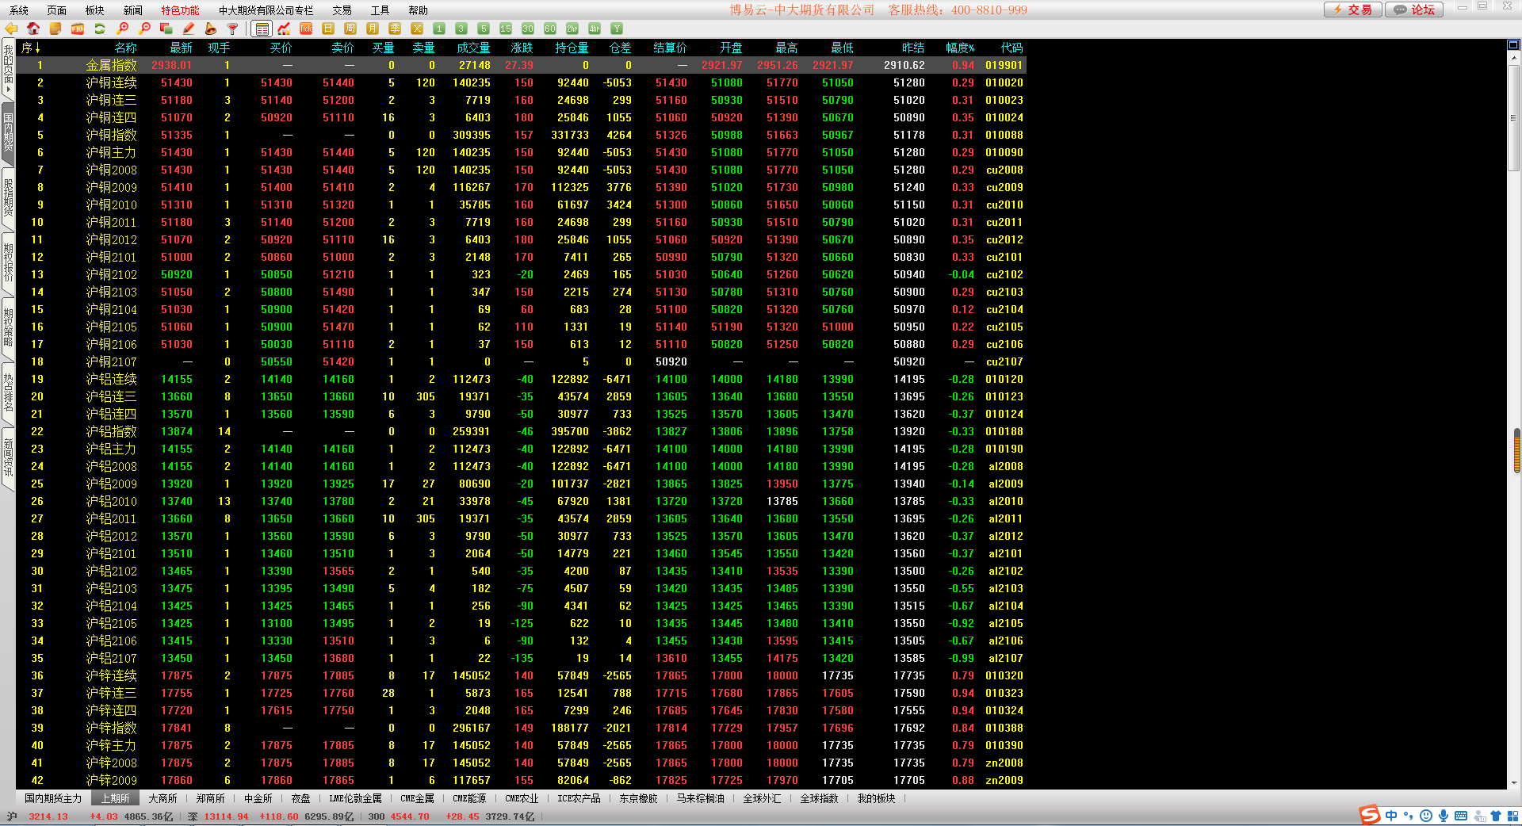Screen dimensions: 1522x826
Task: Expand 我的页面 sidebar tab
Action: [8, 68]
